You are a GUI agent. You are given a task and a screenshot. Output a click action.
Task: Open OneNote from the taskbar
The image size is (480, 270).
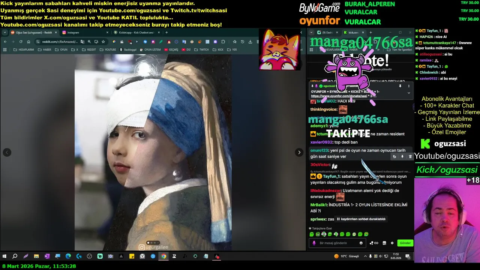(x=47, y=256)
